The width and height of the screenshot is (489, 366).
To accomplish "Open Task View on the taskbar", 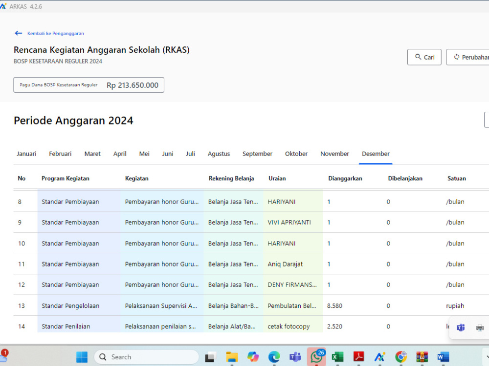I will (210, 357).
